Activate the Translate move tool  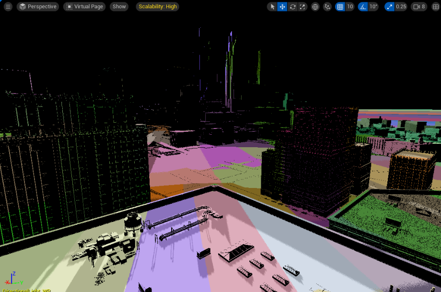(x=282, y=7)
